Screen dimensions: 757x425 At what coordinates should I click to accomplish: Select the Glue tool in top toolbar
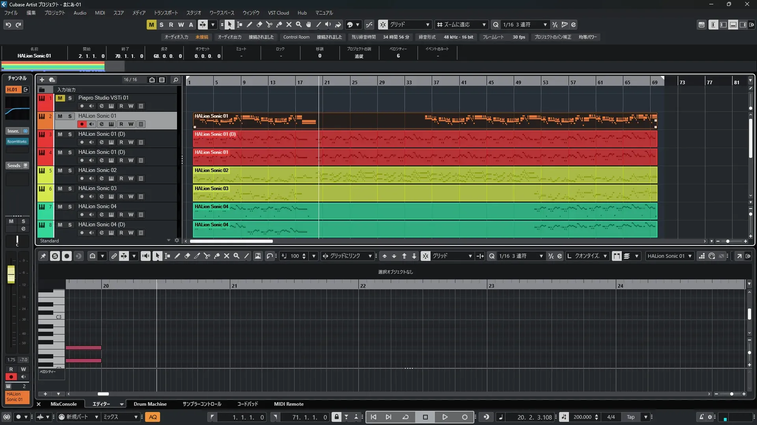(279, 25)
